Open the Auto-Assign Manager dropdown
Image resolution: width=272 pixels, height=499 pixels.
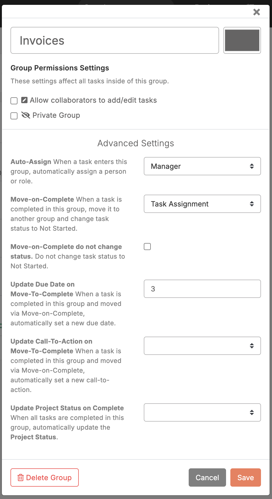(202, 166)
